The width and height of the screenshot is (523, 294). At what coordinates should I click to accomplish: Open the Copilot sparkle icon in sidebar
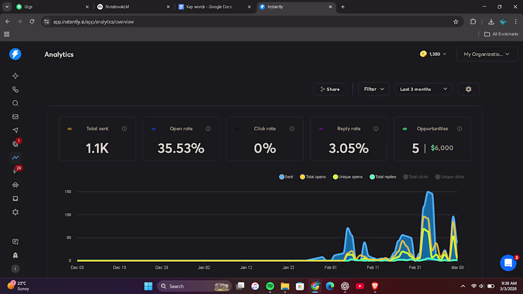point(15,76)
